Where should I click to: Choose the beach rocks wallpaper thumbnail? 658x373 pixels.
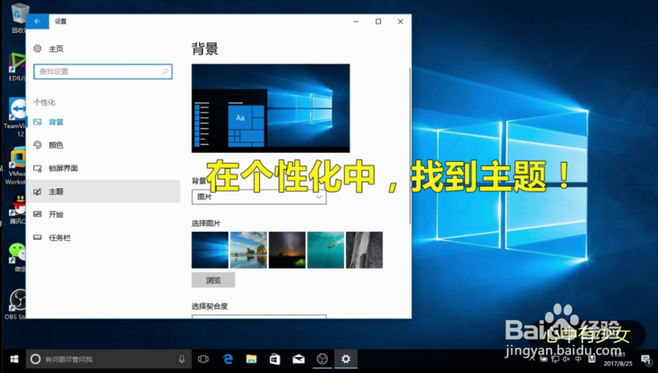pyautogui.click(x=249, y=250)
